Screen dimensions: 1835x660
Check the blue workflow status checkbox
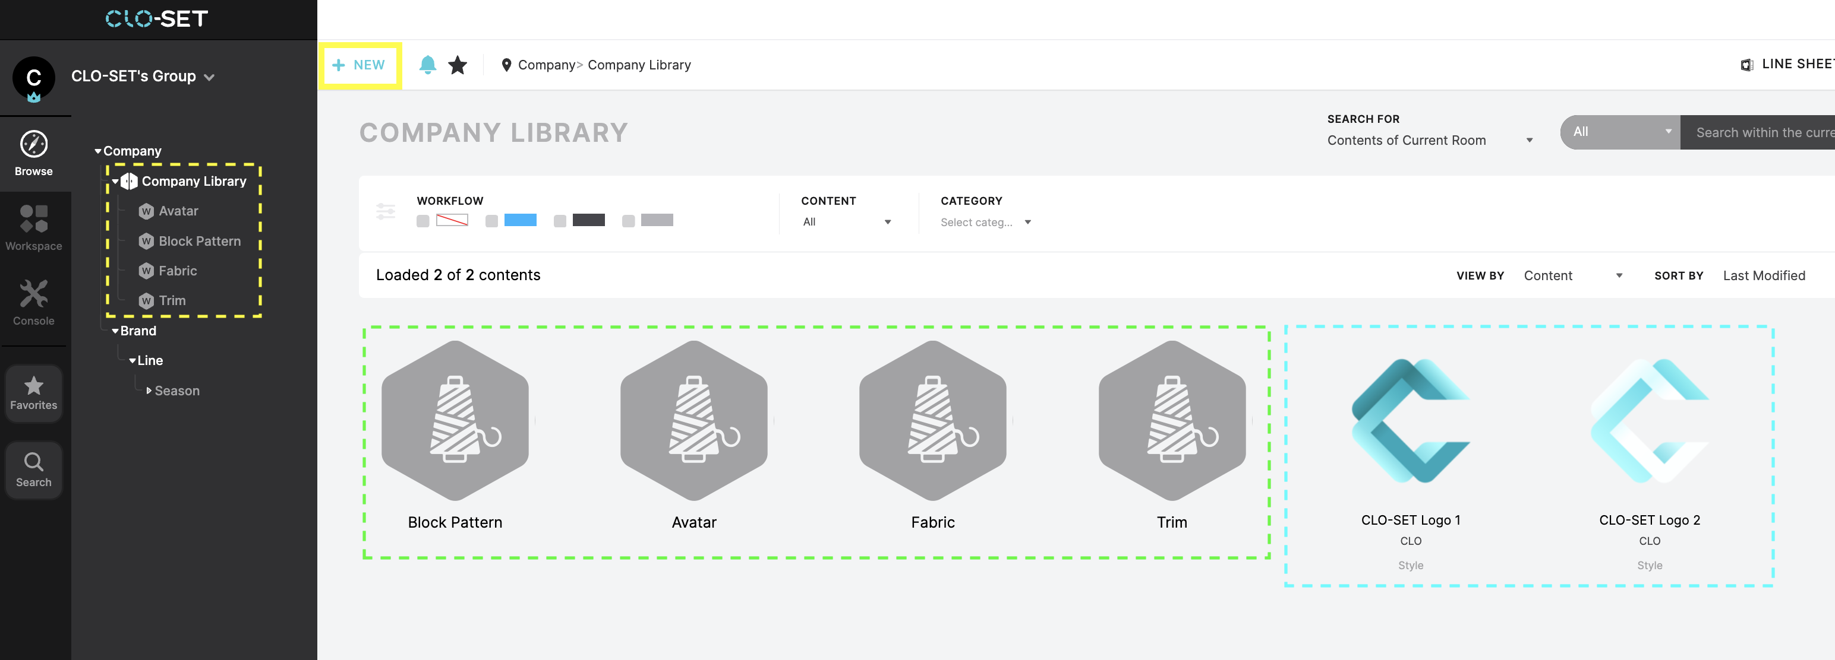[492, 220]
